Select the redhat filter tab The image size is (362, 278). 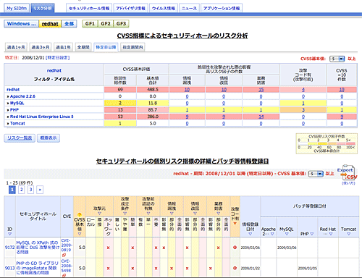coord(50,24)
